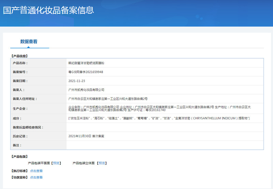Click the 产品包装平面图 label text
This screenshot has width=273, height=189.
[39, 163]
